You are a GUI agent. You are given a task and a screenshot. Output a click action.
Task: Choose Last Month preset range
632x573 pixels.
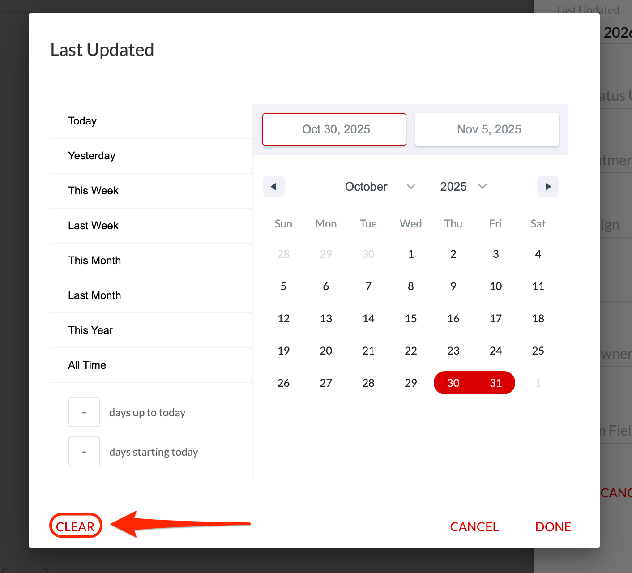[94, 295]
